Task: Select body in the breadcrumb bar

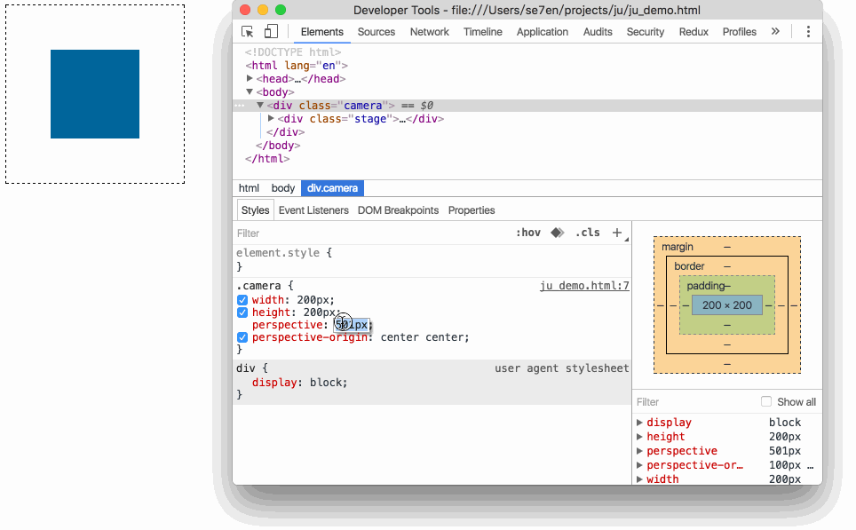Action: pyautogui.click(x=282, y=187)
